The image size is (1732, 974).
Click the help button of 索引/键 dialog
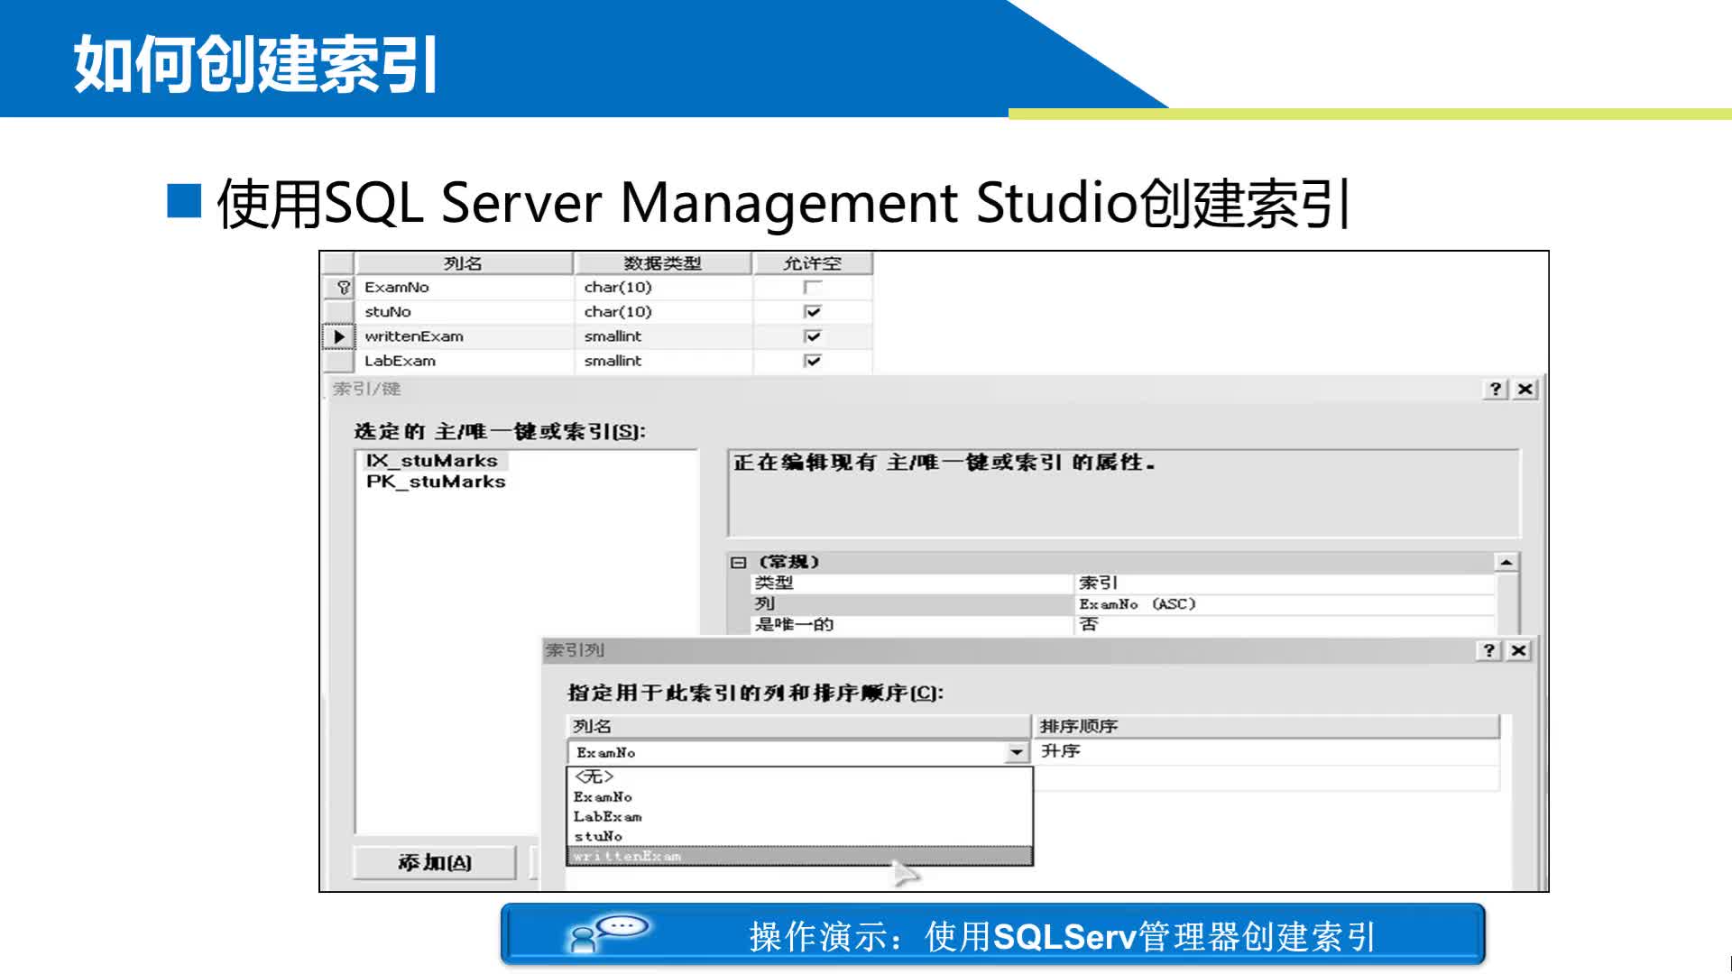coord(1497,389)
